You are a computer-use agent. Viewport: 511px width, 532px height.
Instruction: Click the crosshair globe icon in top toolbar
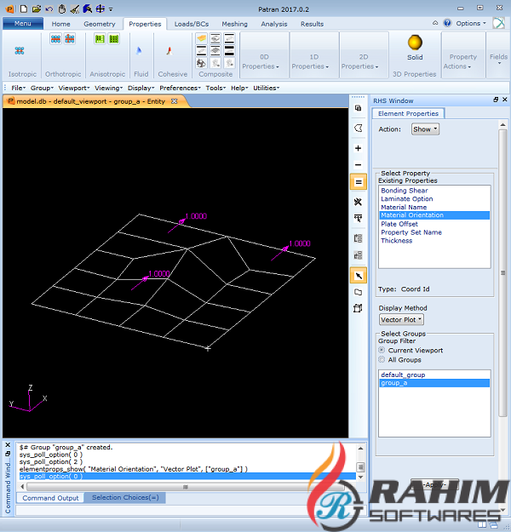(100, 9)
